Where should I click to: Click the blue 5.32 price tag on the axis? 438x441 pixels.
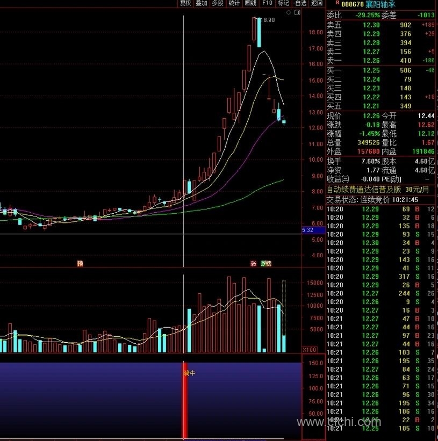313,230
